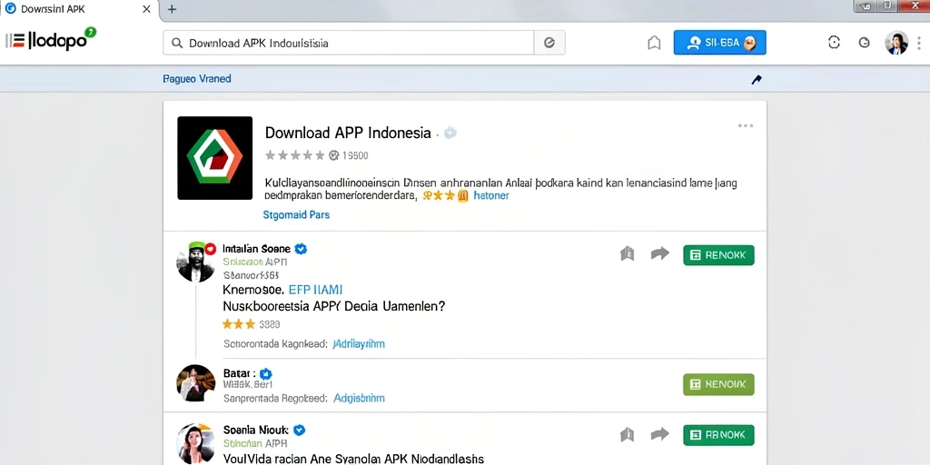The width and height of the screenshot is (930, 465).
Task: Click the pin icon in Pagueo Vraned bar
Action: tap(757, 80)
